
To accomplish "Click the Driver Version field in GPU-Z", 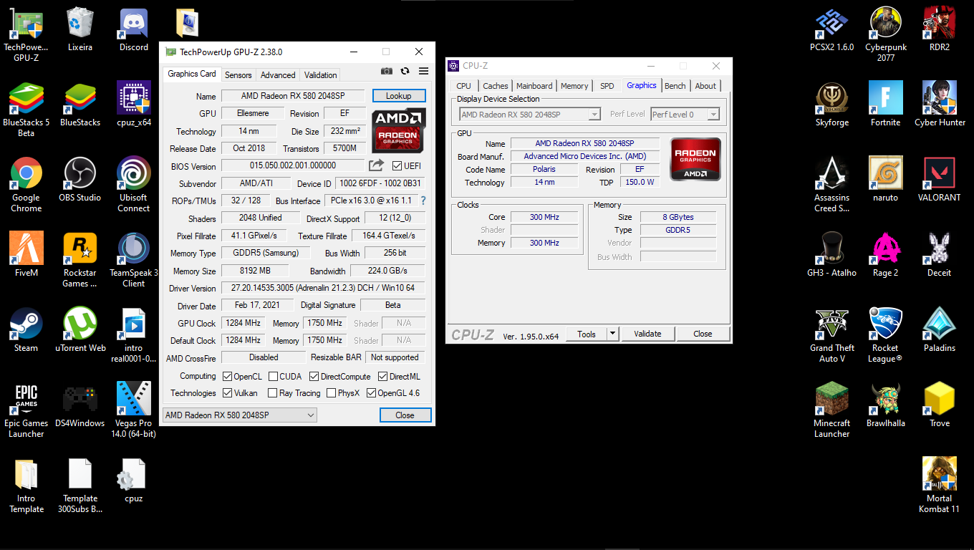I will point(323,288).
